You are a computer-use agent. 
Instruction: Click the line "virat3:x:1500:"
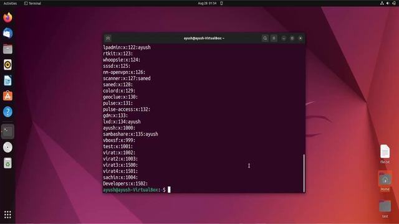point(120,165)
